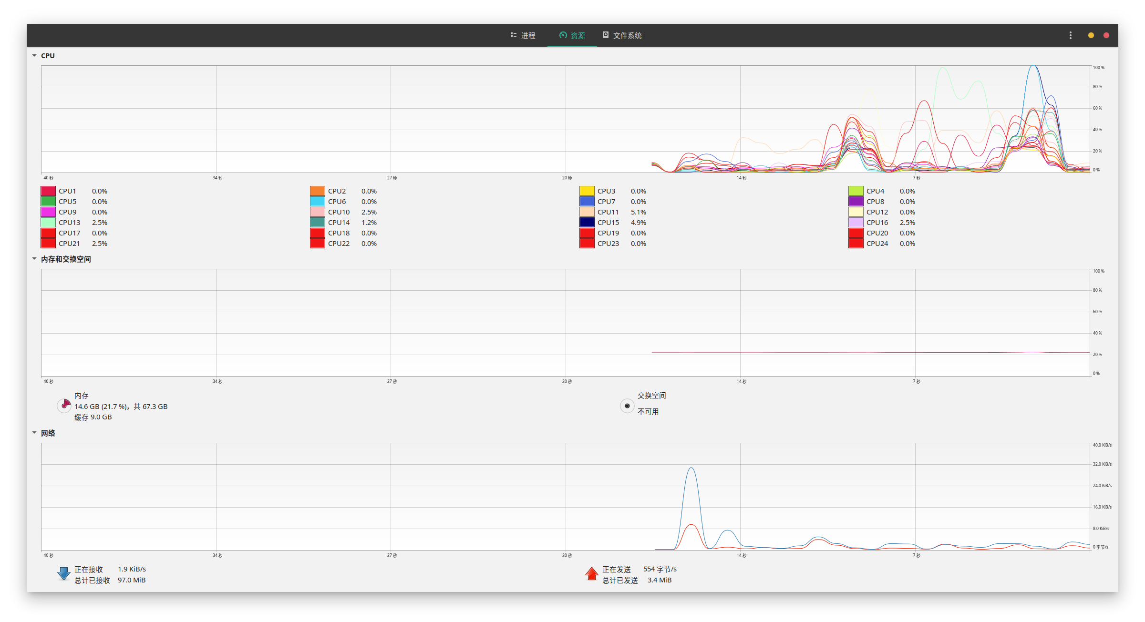Toggle CPU1 in the legend

coord(68,191)
